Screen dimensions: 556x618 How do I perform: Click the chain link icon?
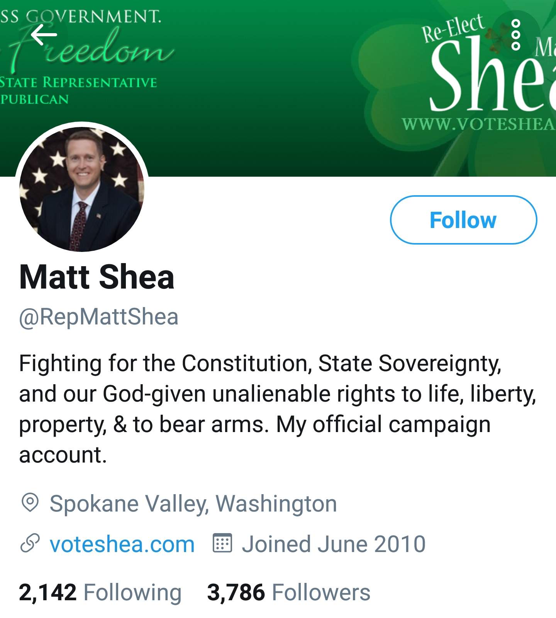(x=30, y=544)
